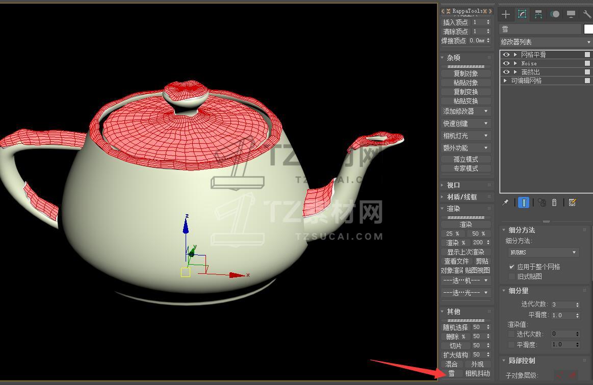Open the ---选…光--- light dropdown

pyautogui.click(x=466, y=292)
